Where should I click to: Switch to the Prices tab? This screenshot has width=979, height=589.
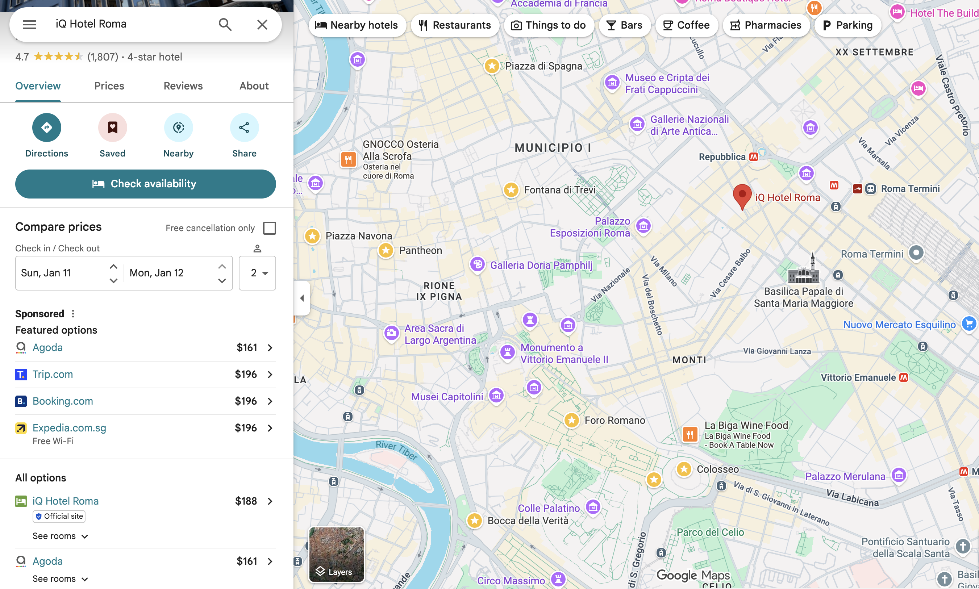[x=109, y=86]
